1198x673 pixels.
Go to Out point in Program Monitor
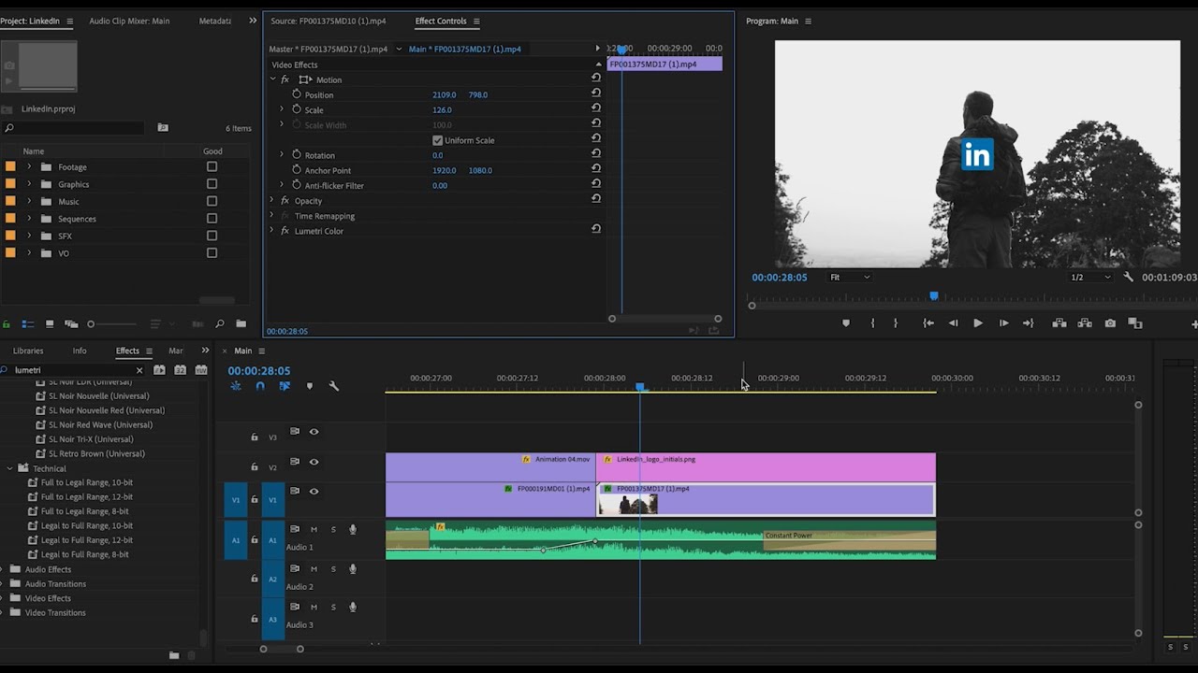click(x=1028, y=323)
